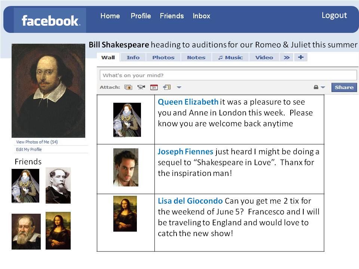Click Joseph Fiennes' wall post picture
Image resolution: width=359 pixels, height=269 pixels.
point(126,167)
